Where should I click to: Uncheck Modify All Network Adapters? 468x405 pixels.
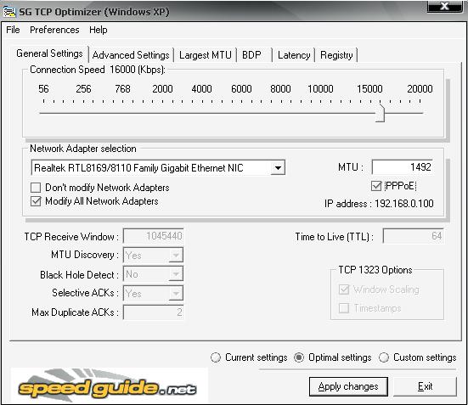pyautogui.click(x=36, y=201)
